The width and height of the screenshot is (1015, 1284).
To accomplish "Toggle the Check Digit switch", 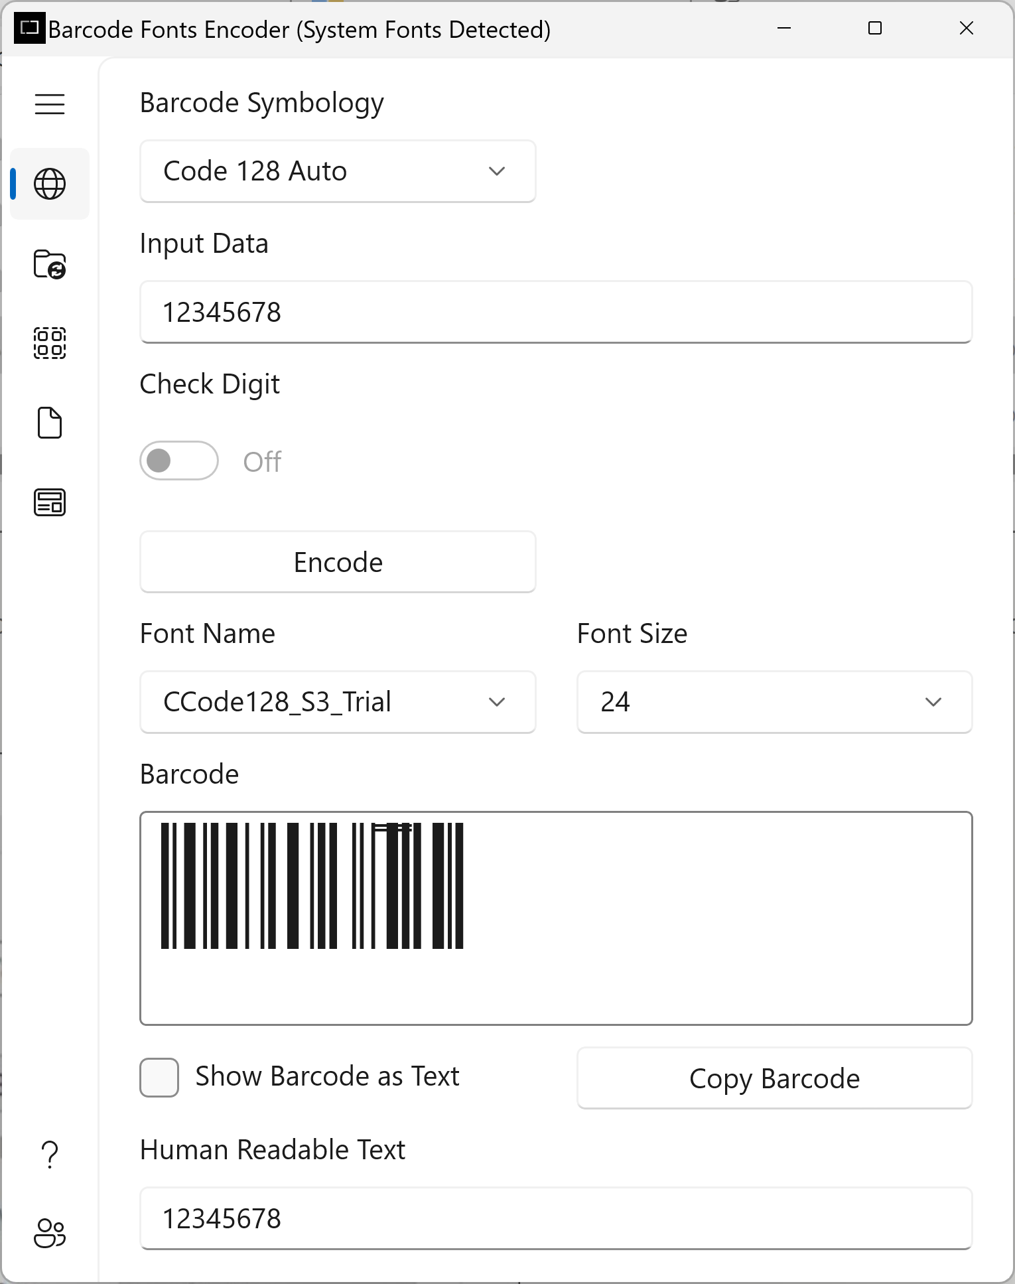I will click(x=179, y=461).
